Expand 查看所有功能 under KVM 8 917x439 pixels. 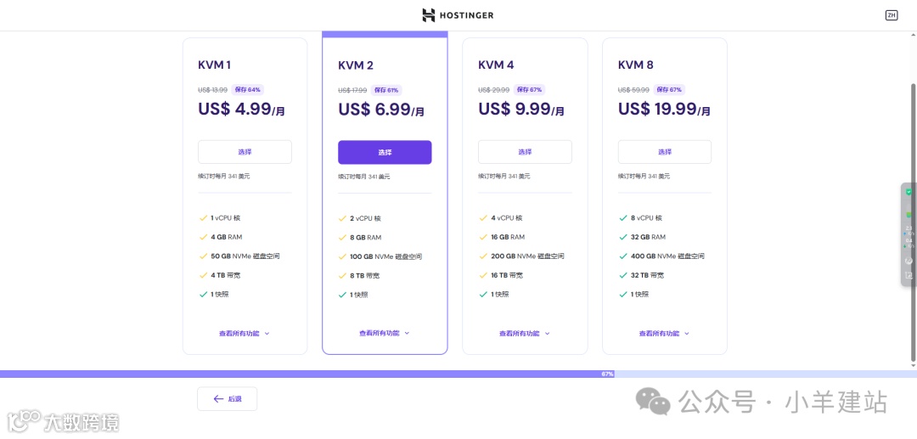tap(665, 333)
